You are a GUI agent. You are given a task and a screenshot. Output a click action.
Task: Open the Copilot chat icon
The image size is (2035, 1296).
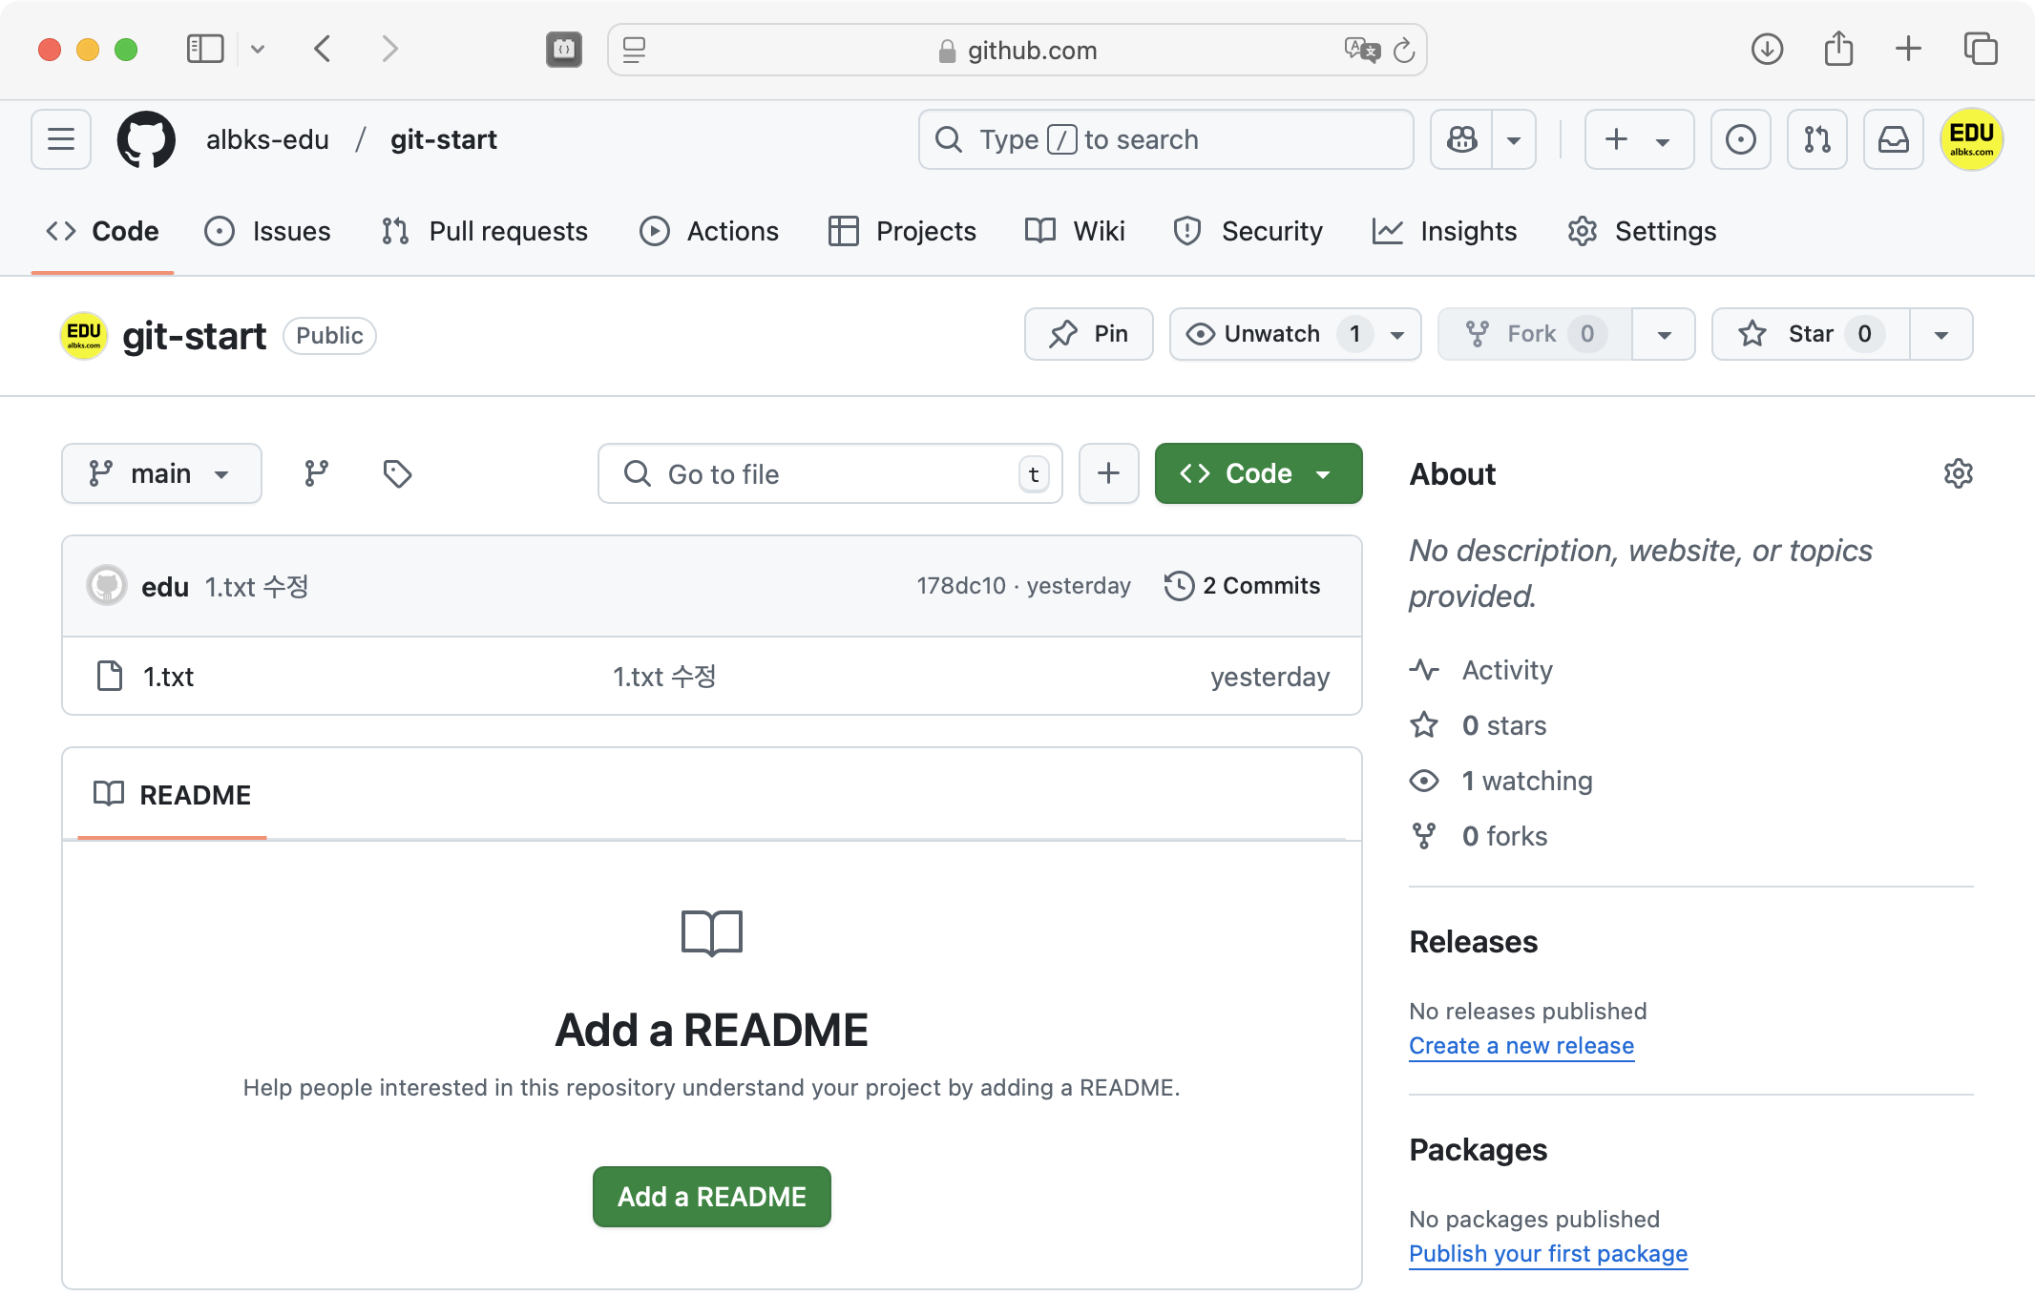(x=1461, y=139)
